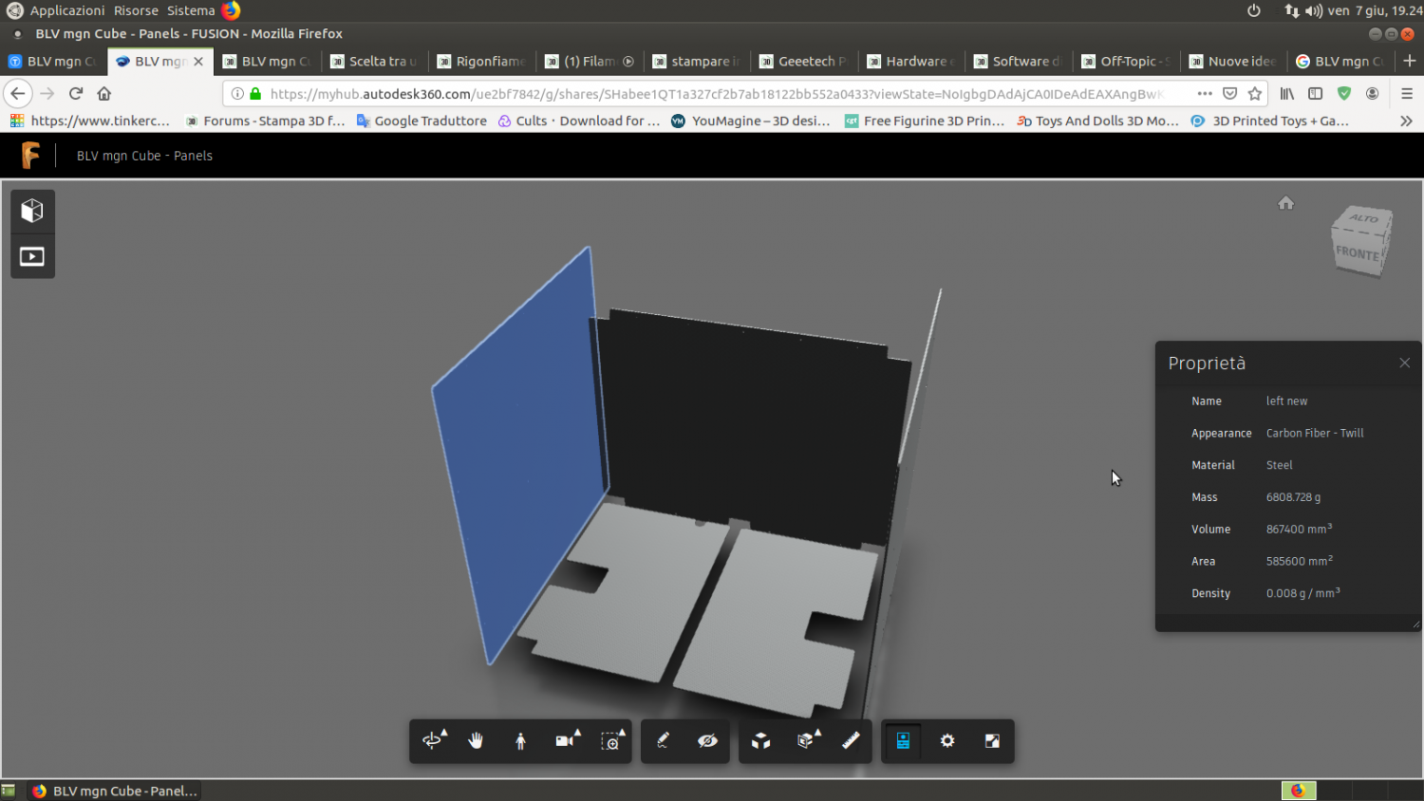Click the FRONTE face of view cube
Screen dimensions: 1424x801
pos(1357,253)
